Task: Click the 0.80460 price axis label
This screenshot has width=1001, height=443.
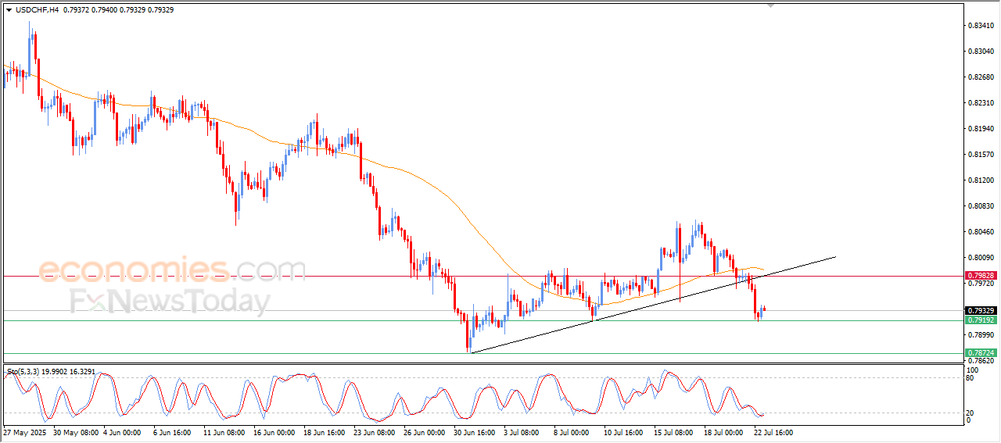Action: (981, 232)
